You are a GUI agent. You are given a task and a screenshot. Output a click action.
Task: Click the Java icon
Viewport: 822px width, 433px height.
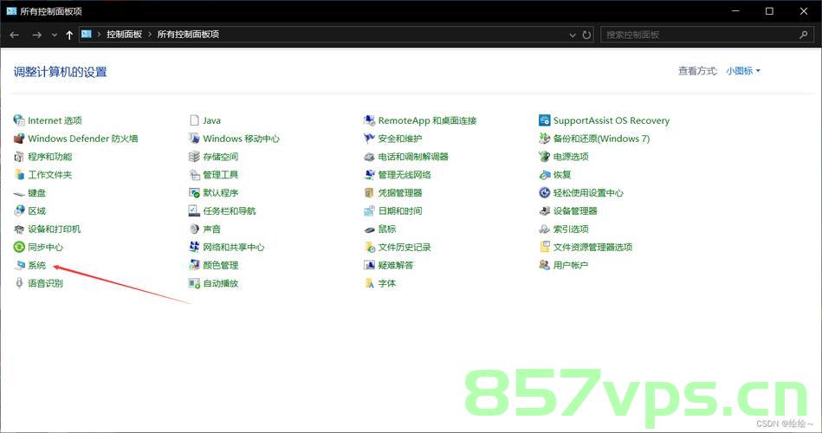(x=194, y=120)
